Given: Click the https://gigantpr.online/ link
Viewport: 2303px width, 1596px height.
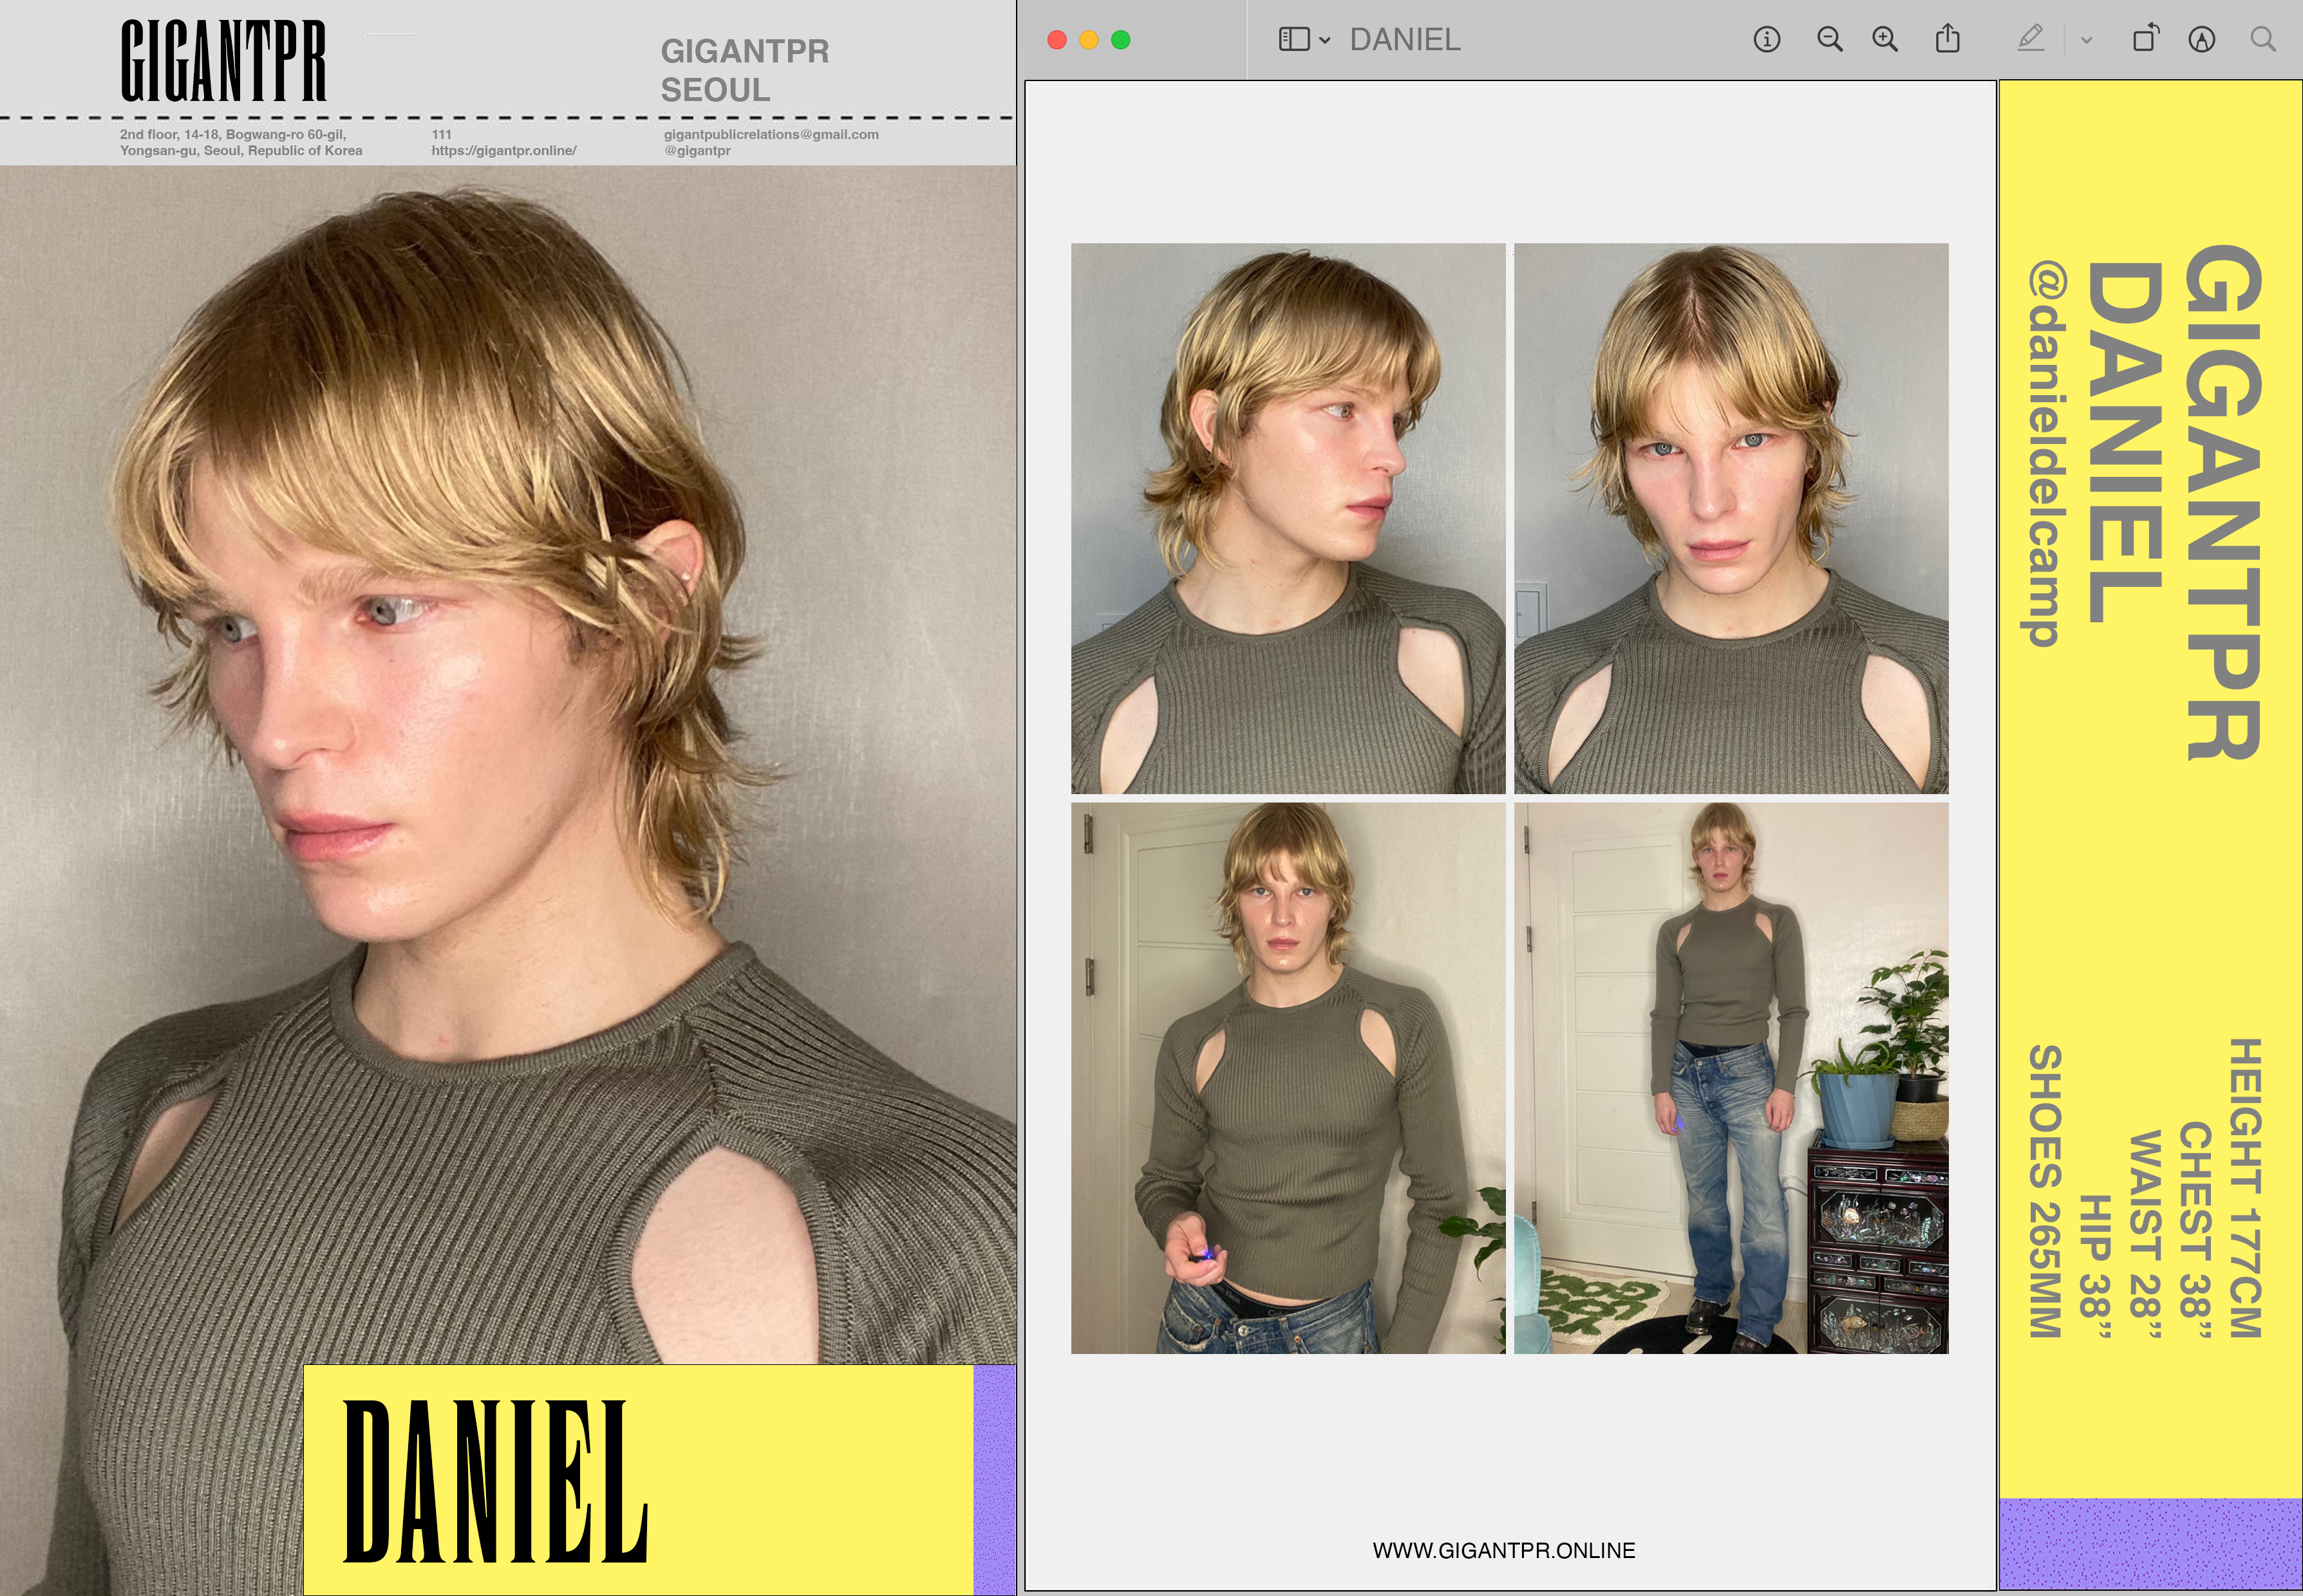Looking at the screenshot, I should (x=503, y=151).
